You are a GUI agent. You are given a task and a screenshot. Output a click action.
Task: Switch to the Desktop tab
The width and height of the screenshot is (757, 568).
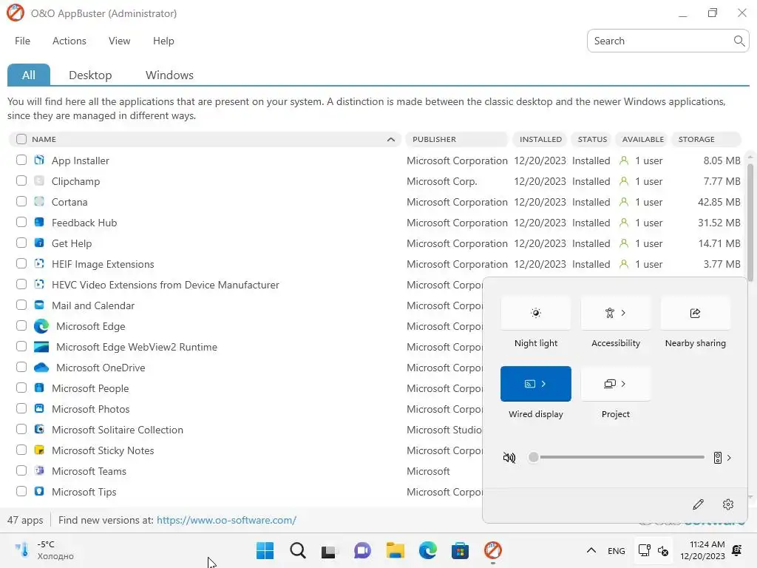pyautogui.click(x=90, y=75)
